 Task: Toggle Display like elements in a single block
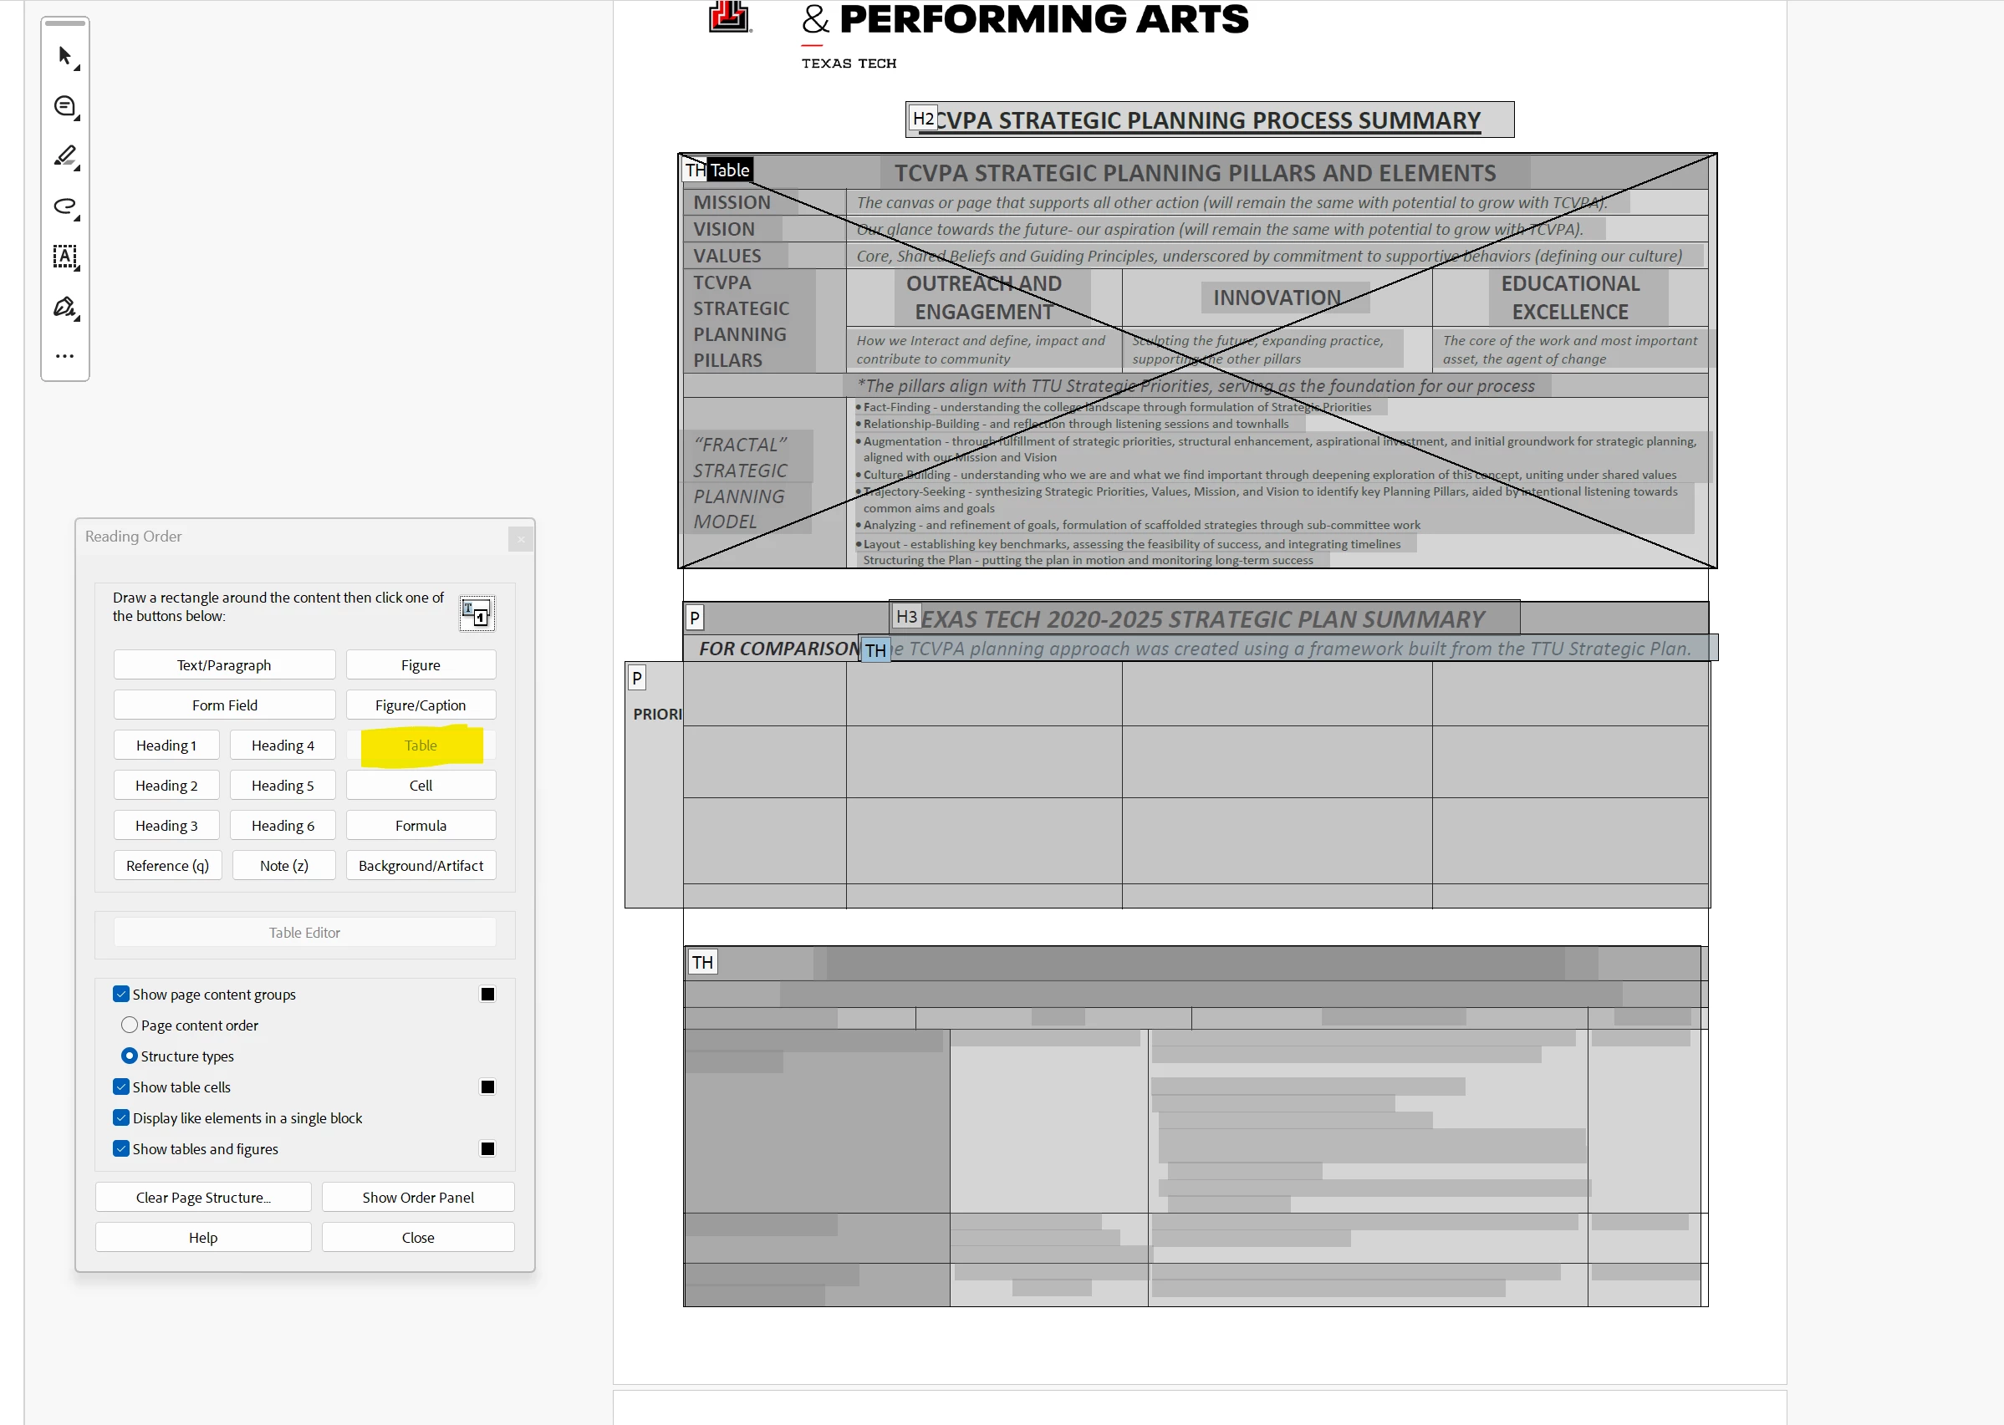121,1117
